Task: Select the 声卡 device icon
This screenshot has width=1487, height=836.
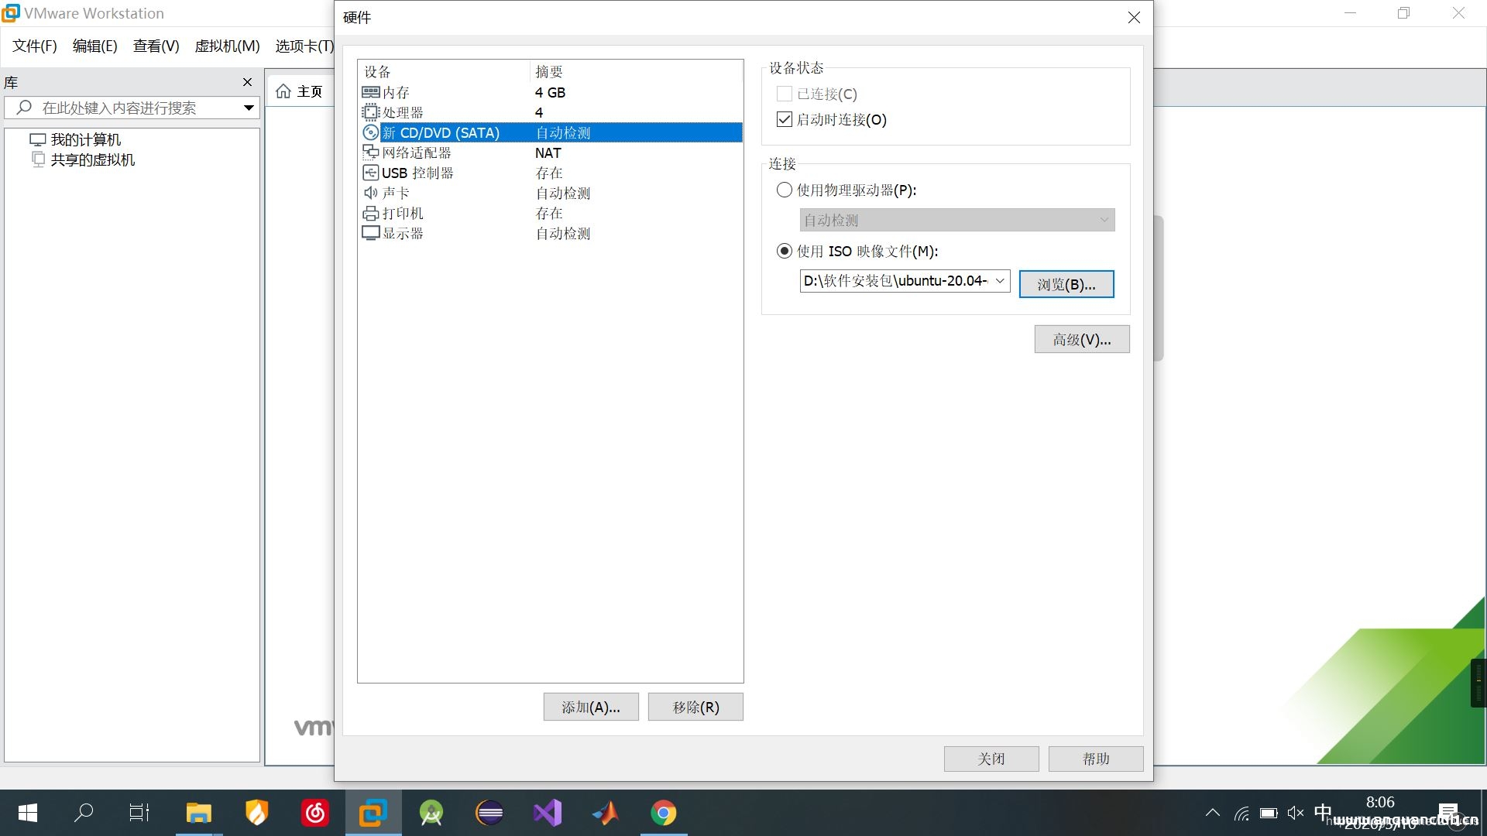Action: (371, 193)
